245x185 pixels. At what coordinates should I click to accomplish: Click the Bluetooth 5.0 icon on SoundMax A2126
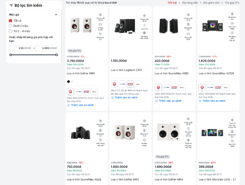tap(232, 14)
